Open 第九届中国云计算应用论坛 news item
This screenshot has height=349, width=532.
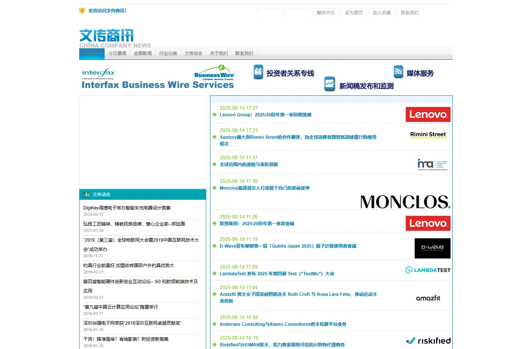(121, 307)
